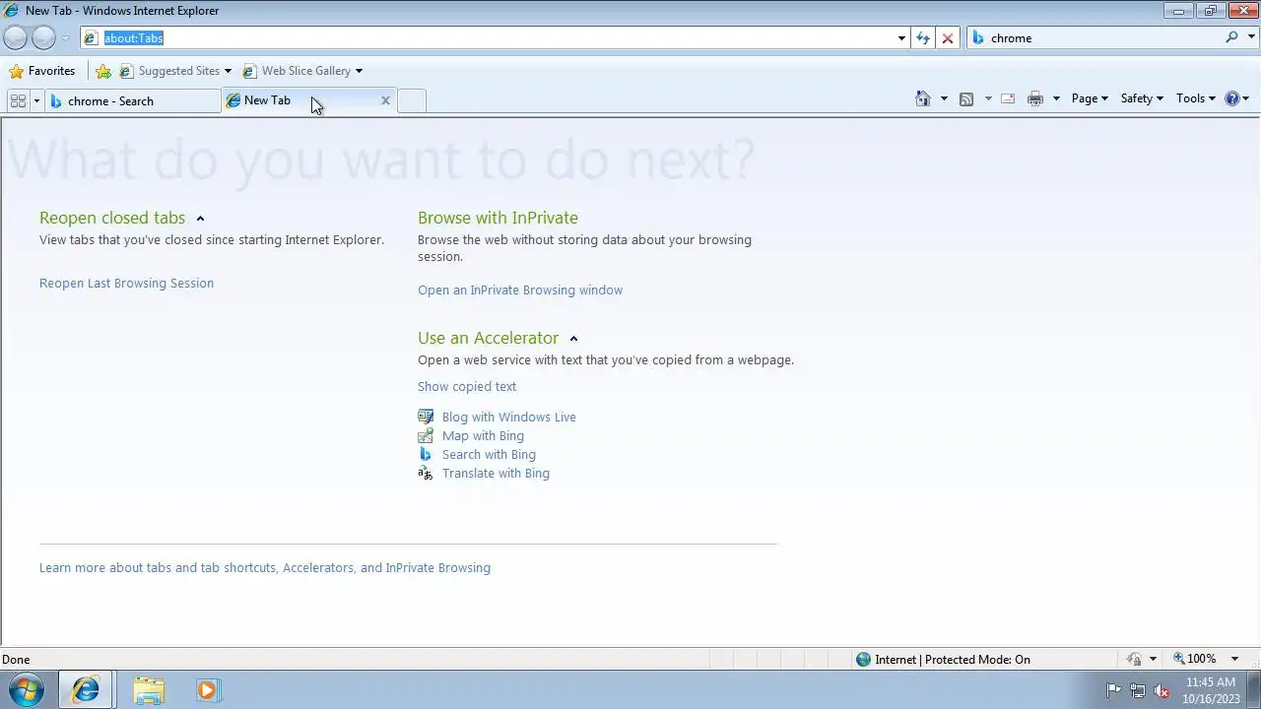Refresh the page using the refresh icon
The image size is (1261, 709).
pyautogui.click(x=923, y=38)
